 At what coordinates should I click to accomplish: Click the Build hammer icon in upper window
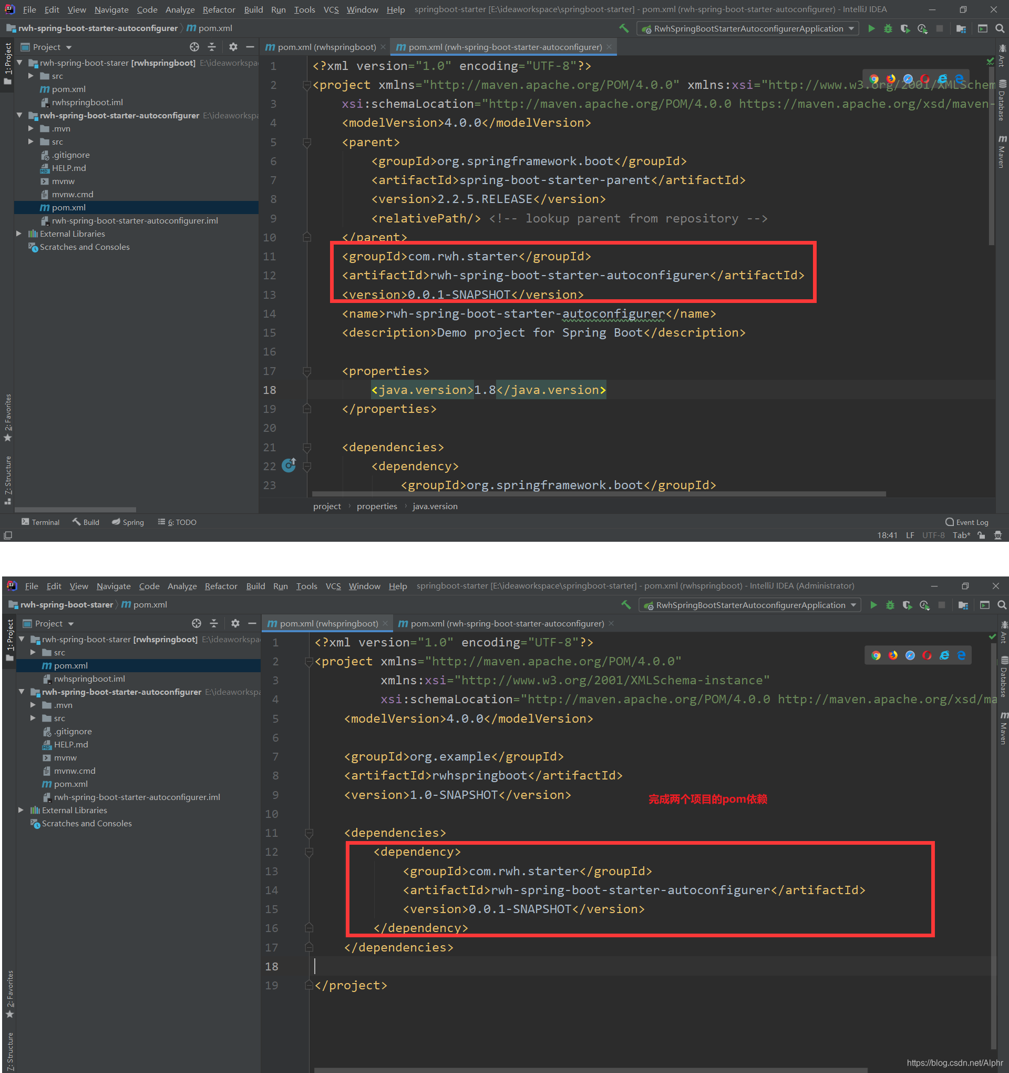(x=624, y=28)
